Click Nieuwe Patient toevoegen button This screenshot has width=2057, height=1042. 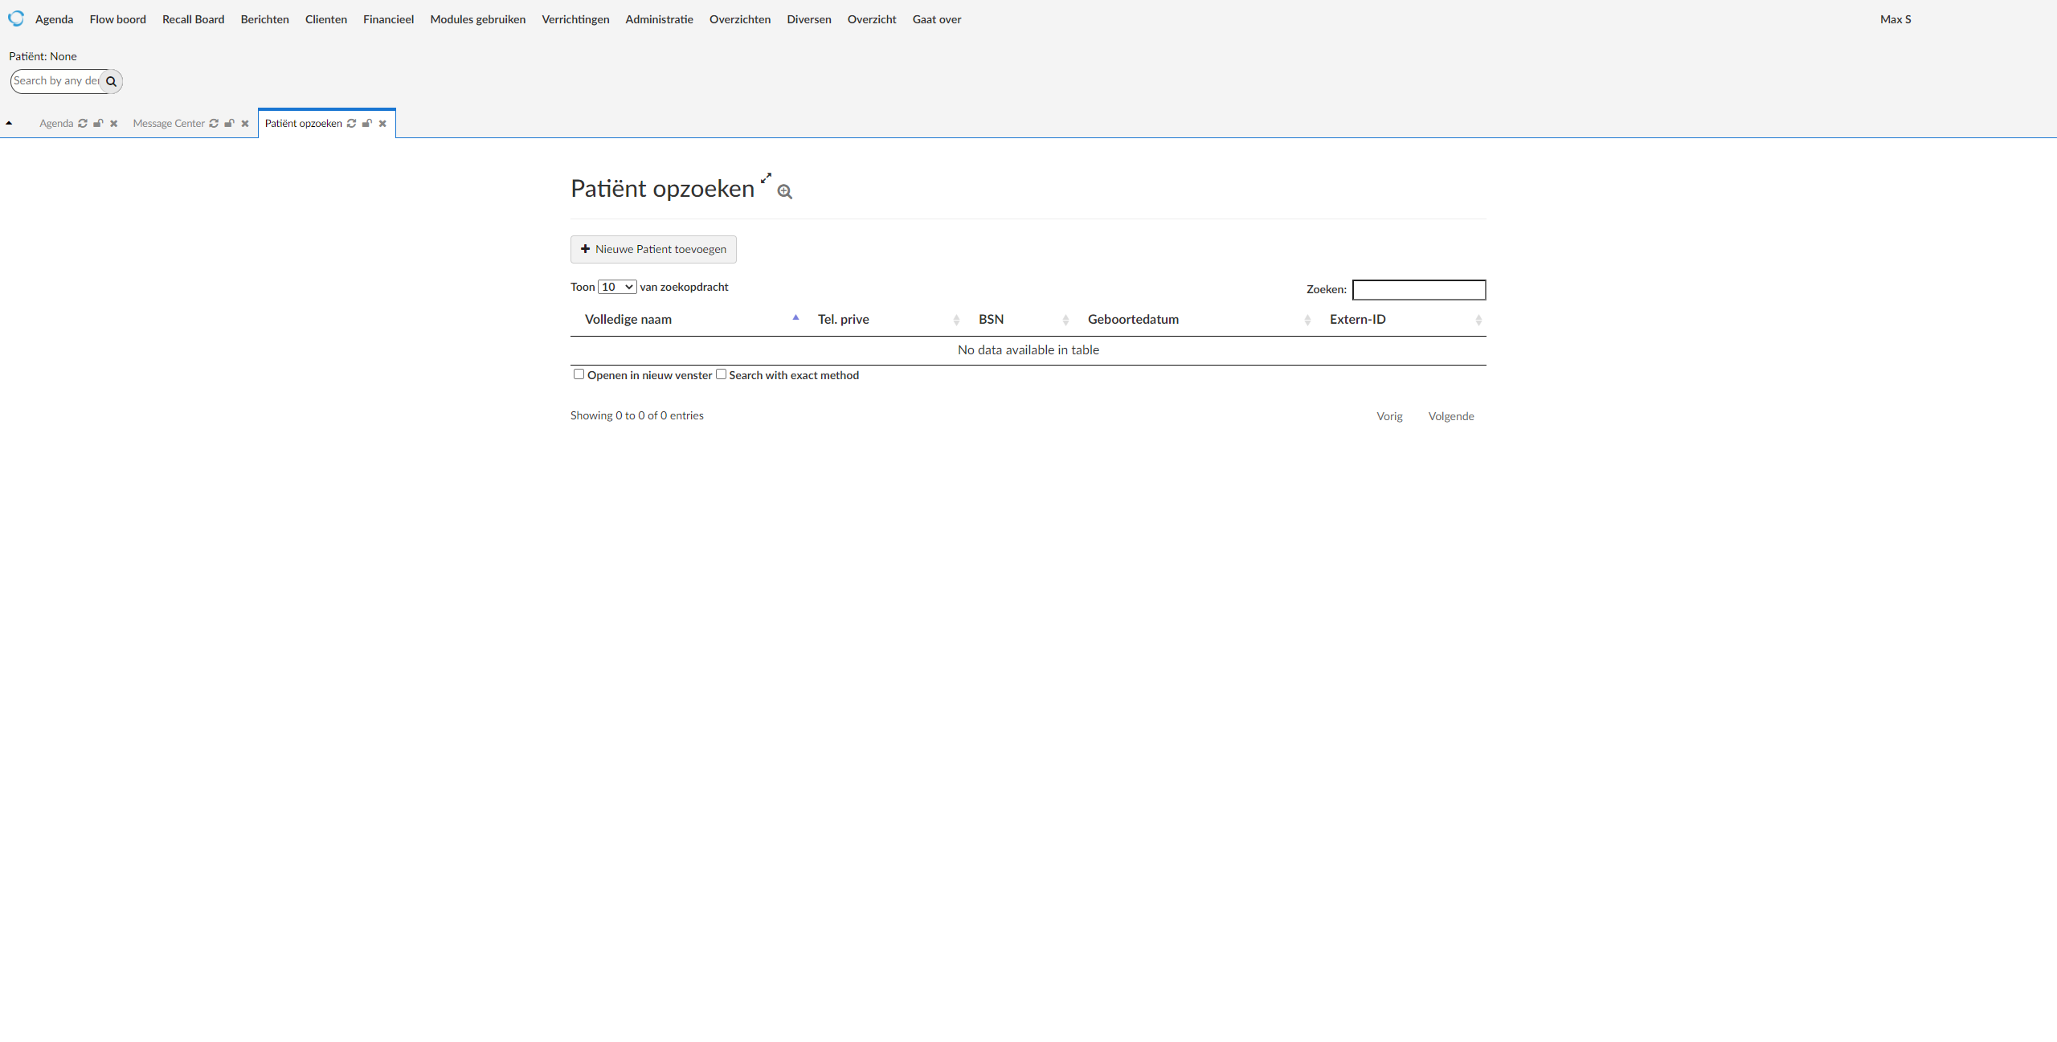pos(653,249)
